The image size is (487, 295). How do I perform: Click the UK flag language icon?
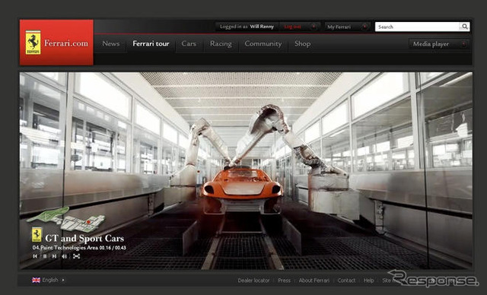point(36,280)
